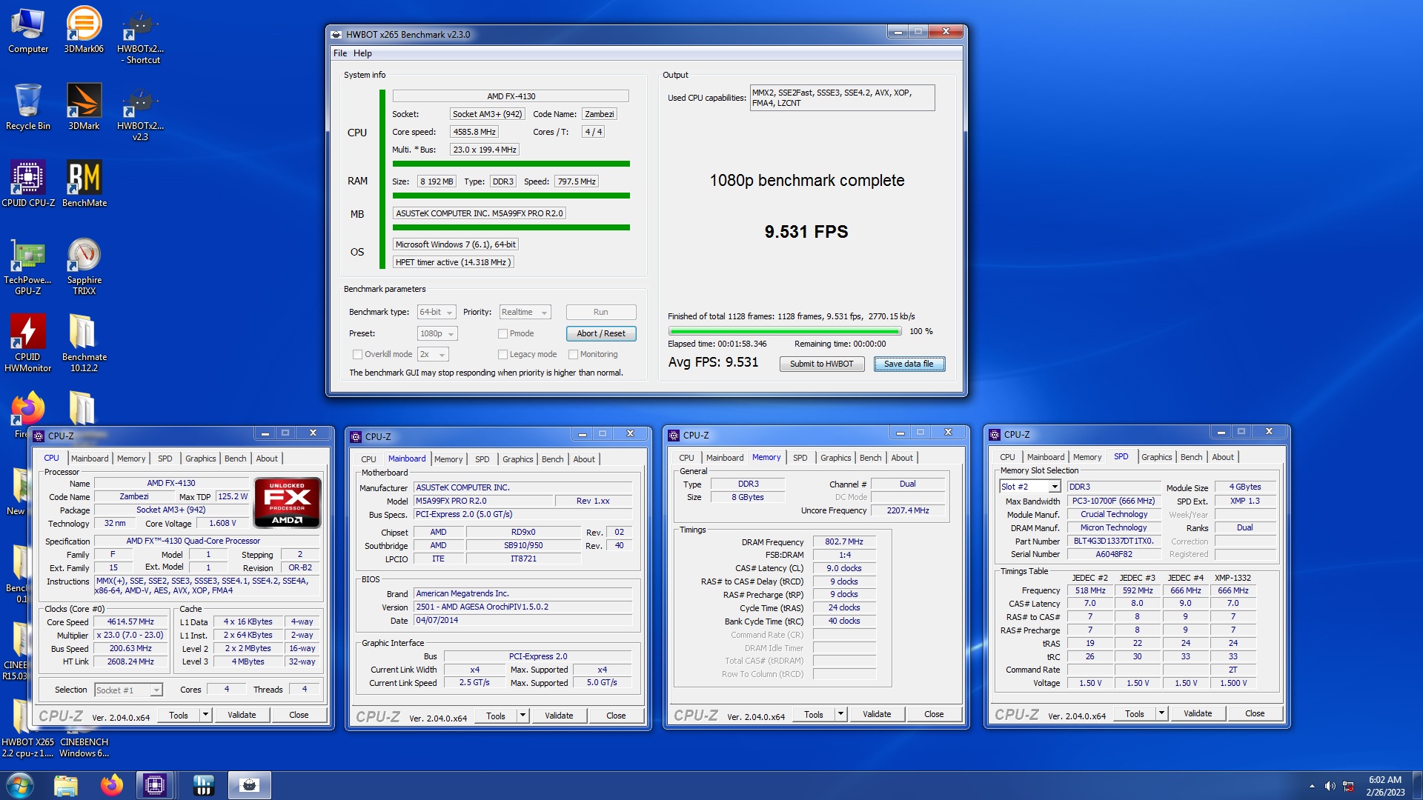This screenshot has height=800, width=1423.
Task: Click the Abort / Reset button
Action: click(601, 333)
